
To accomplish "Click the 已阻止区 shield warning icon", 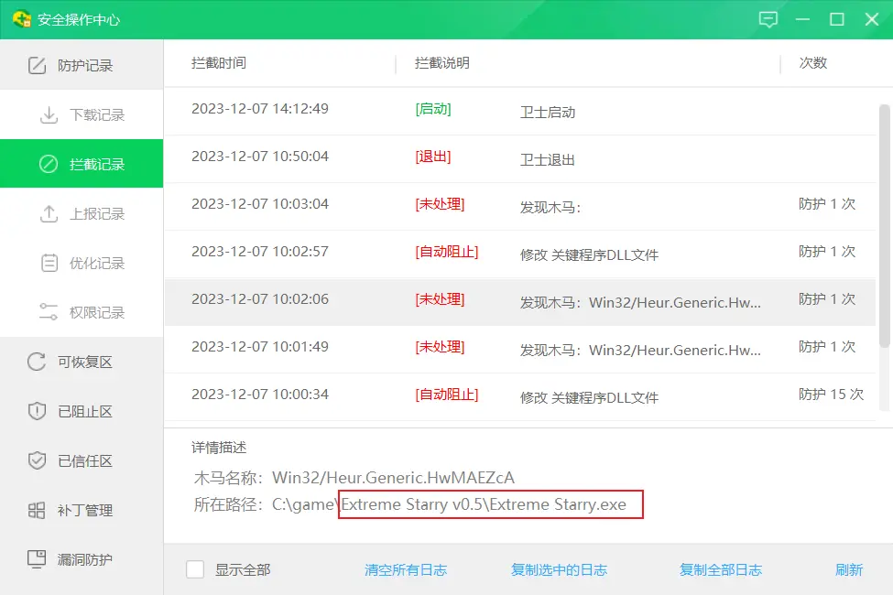I will coord(37,411).
